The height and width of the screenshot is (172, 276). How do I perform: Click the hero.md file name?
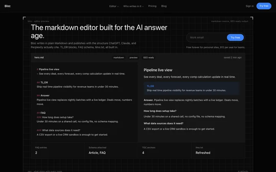39,57
